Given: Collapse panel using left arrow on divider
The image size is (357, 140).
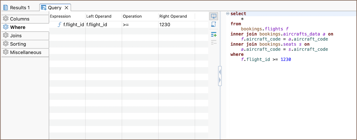Looking at the screenshot, I should (x=220, y=71).
